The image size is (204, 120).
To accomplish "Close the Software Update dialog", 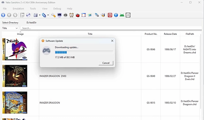I will tap(112, 41).
